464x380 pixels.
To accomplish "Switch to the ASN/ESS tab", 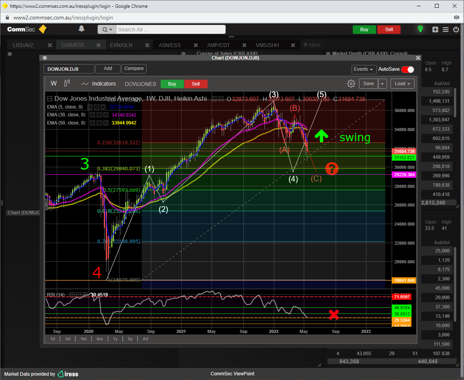I will pos(170,45).
